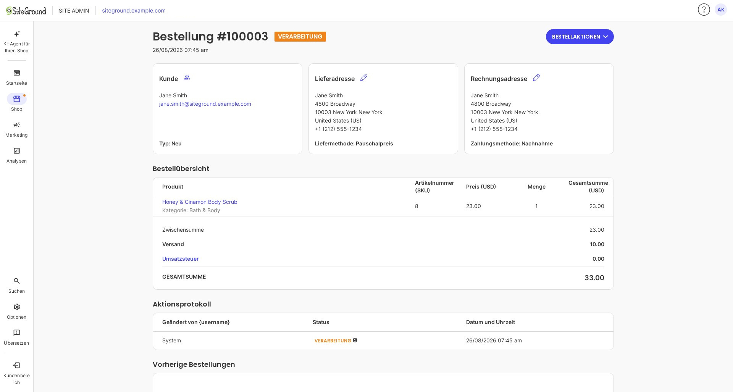Image resolution: width=733 pixels, height=392 pixels.
Task: Click the Preis (USD) column header
Action: (481, 187)
